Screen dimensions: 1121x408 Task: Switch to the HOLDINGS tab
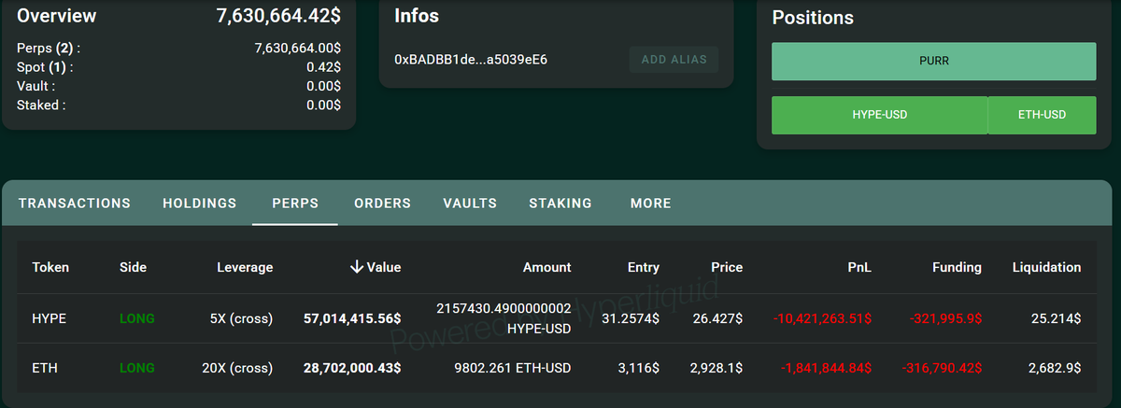point(200,203)
